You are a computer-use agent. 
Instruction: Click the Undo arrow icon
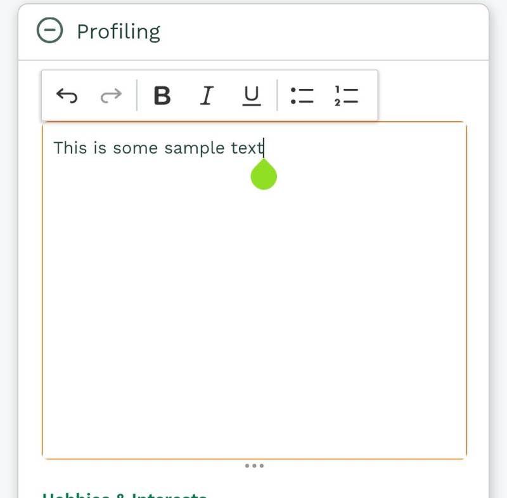[67, 96]
